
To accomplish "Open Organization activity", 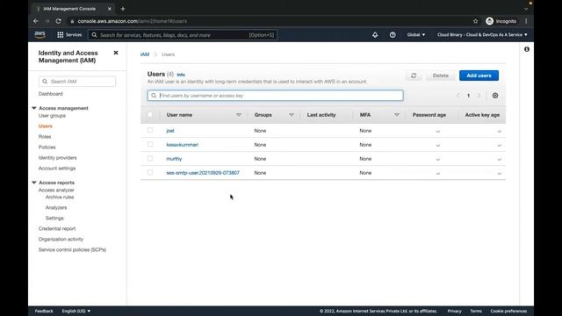I will 61,240.
